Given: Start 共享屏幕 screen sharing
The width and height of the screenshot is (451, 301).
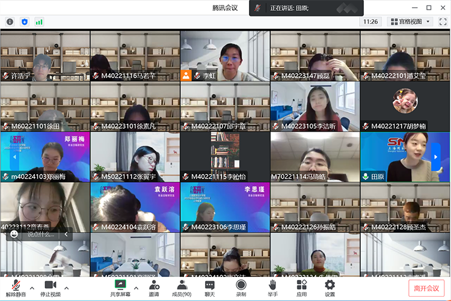Looking at the screenshot, I should pyautogui.click(x=120, y=287).
